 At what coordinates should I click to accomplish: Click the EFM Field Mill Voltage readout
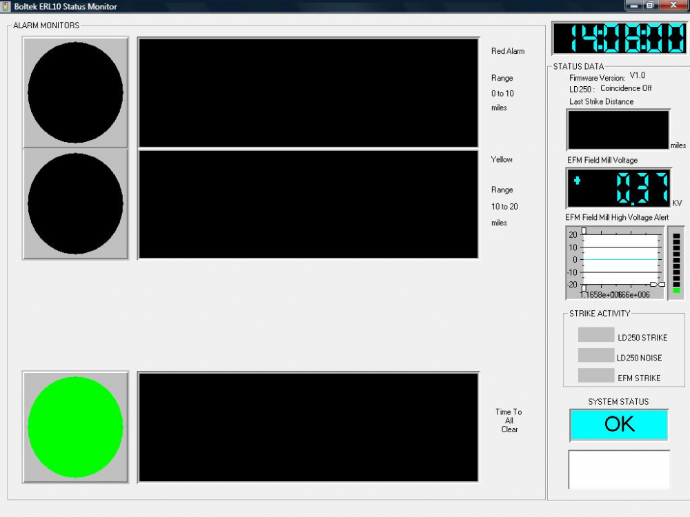tap(618, 188)
